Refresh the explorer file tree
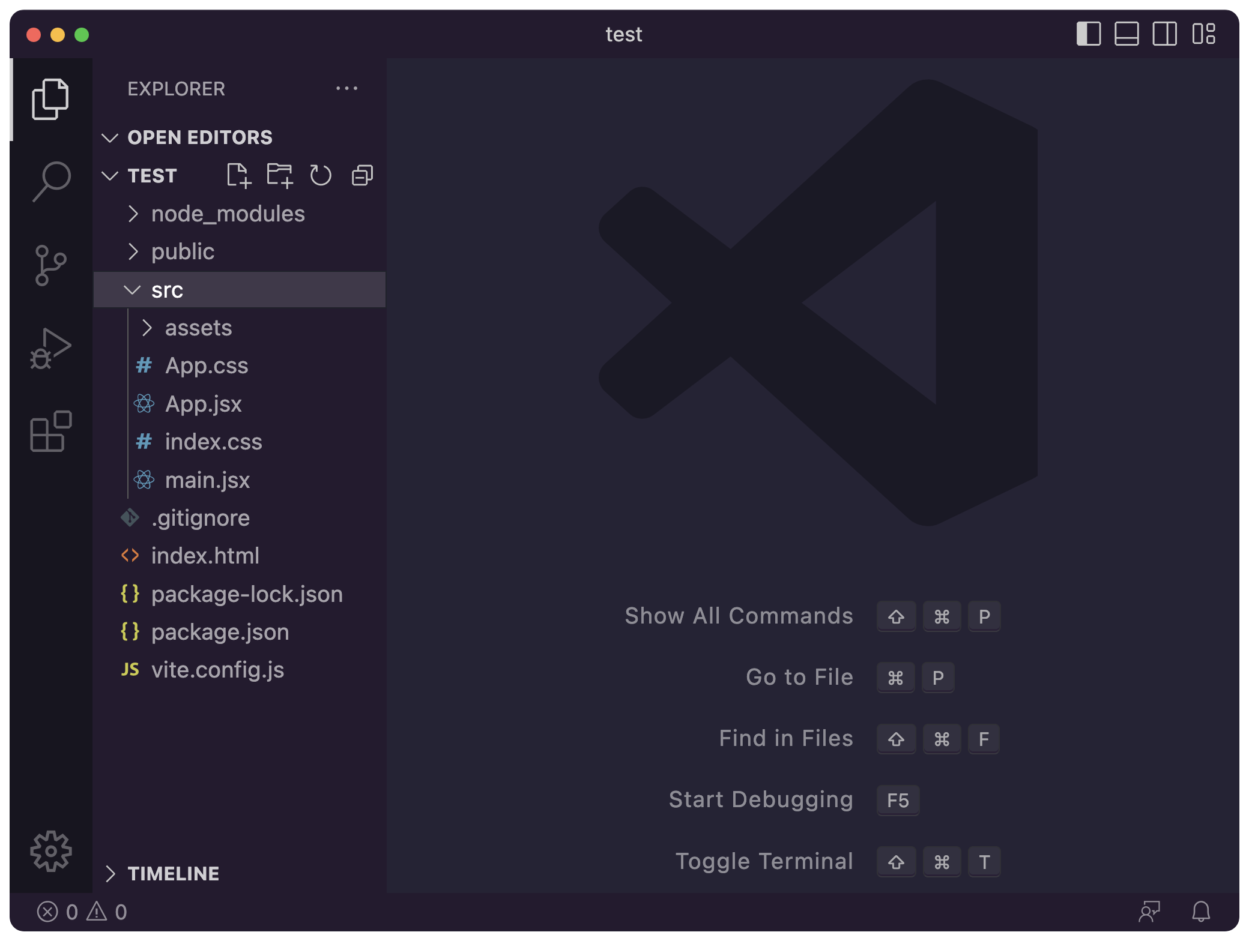The width and height of the screenshot is (1249, 941). [x=321, y=176]
